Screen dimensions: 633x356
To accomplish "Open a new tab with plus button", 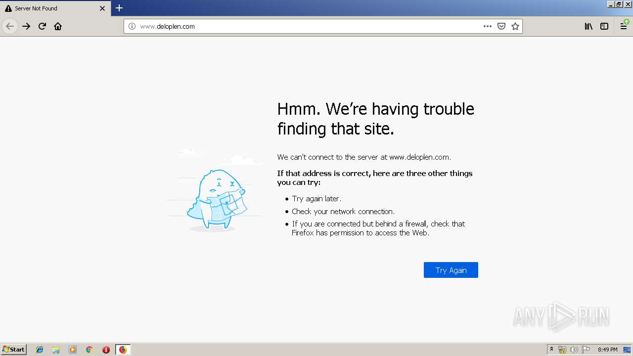I will [119, 8].
